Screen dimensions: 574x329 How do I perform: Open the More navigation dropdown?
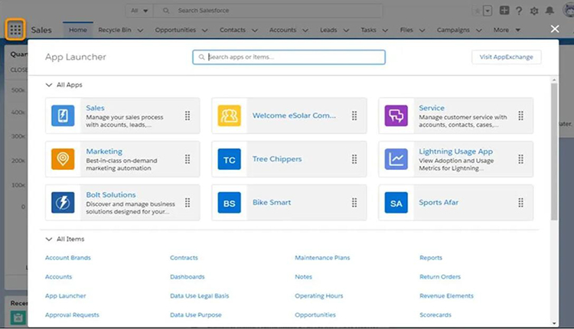507,30
